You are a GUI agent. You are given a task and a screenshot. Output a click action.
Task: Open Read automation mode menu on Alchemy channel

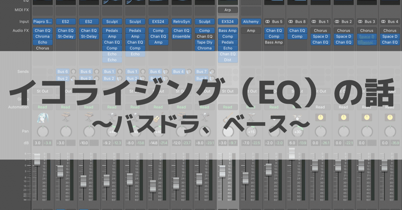(251, 107)
